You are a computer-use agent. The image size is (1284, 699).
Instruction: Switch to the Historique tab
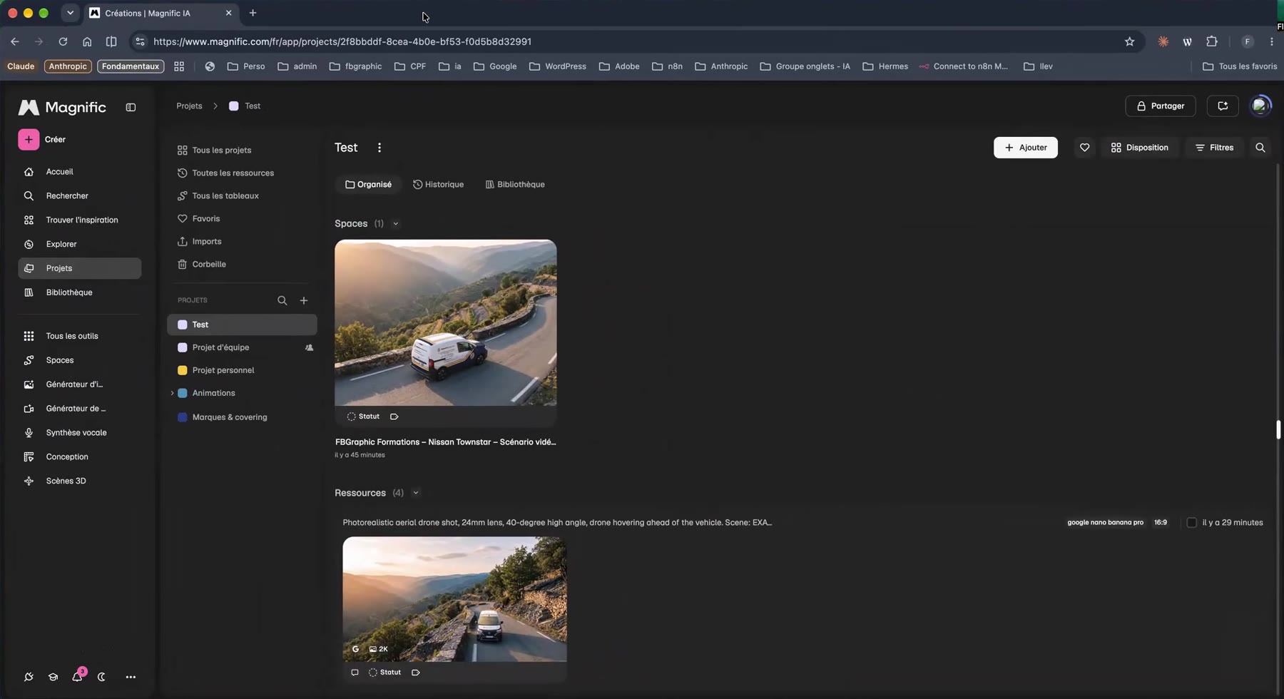[x=439, y=185]
